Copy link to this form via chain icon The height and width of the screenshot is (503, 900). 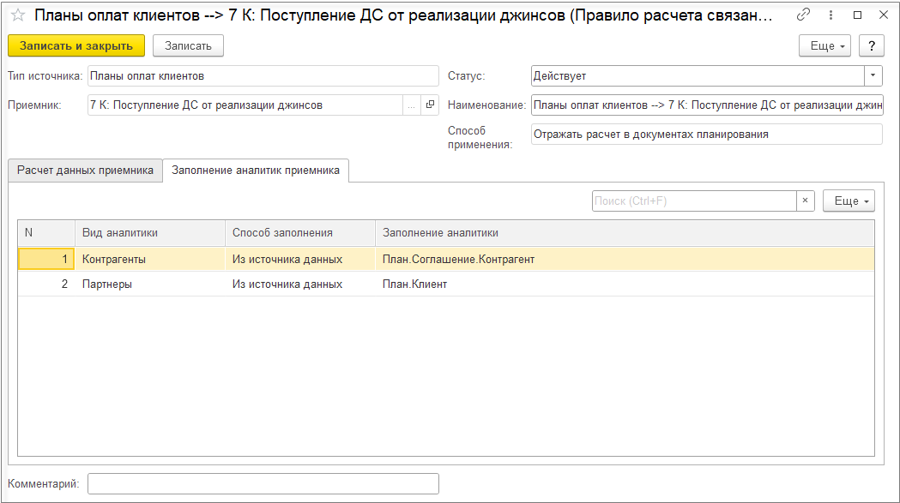point(804,15)
